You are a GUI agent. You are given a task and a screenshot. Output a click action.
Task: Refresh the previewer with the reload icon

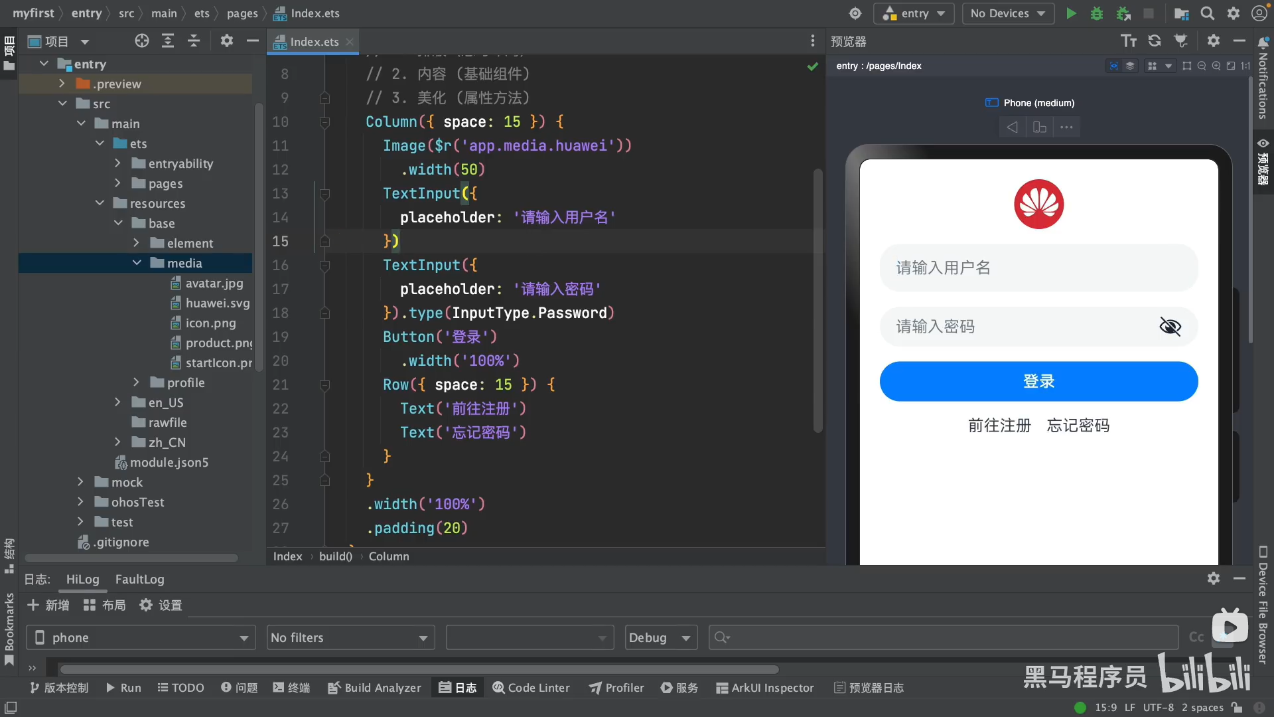1155,41
